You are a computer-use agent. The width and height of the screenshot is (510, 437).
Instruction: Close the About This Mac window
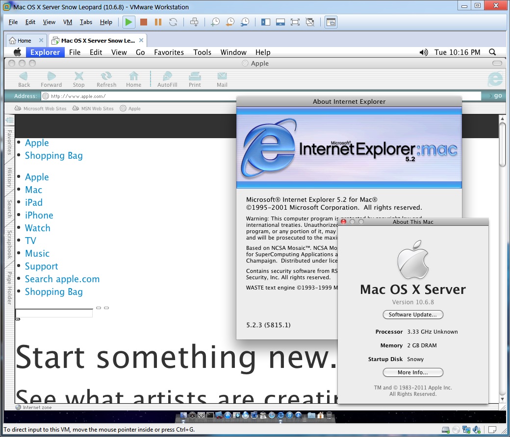[x=343, y=222]
